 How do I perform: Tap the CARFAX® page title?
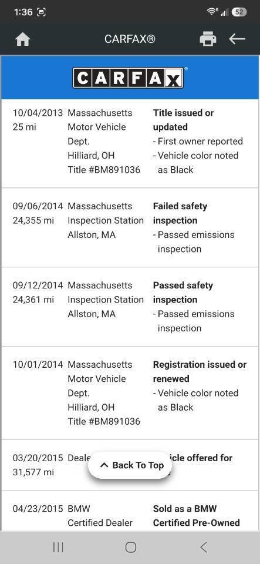130,39
